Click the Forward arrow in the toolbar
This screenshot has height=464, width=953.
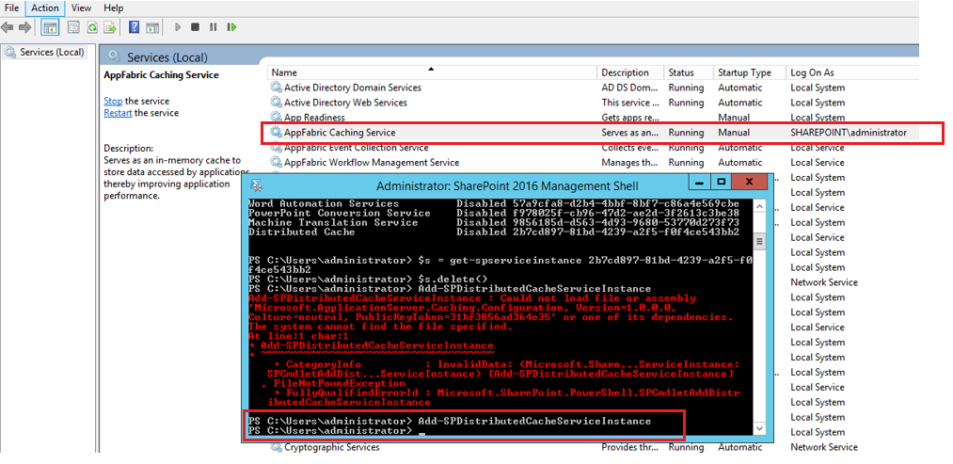pos(24,26)
